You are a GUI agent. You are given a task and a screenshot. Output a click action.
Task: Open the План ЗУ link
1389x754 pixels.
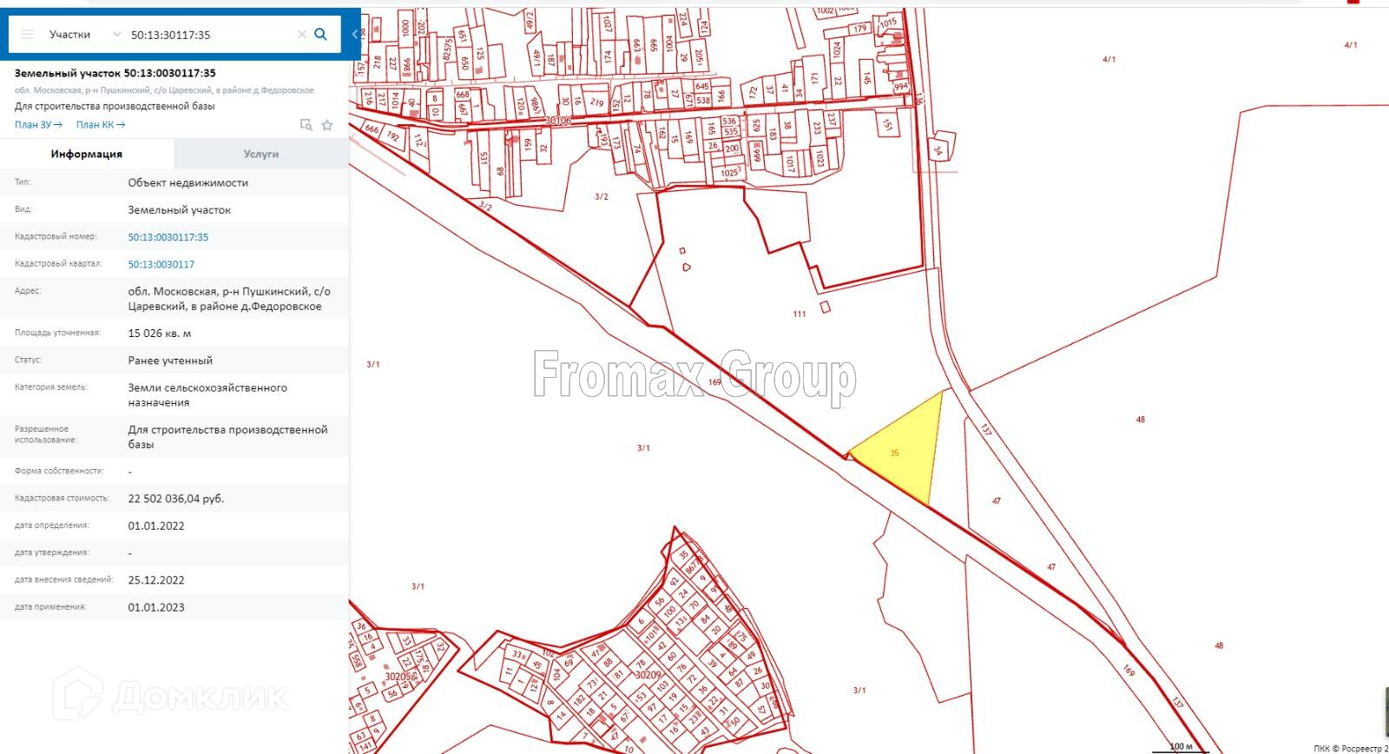[38, 125]
